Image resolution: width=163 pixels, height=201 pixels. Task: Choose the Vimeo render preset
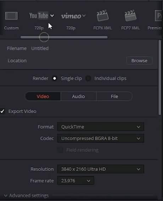coord(71,16)
